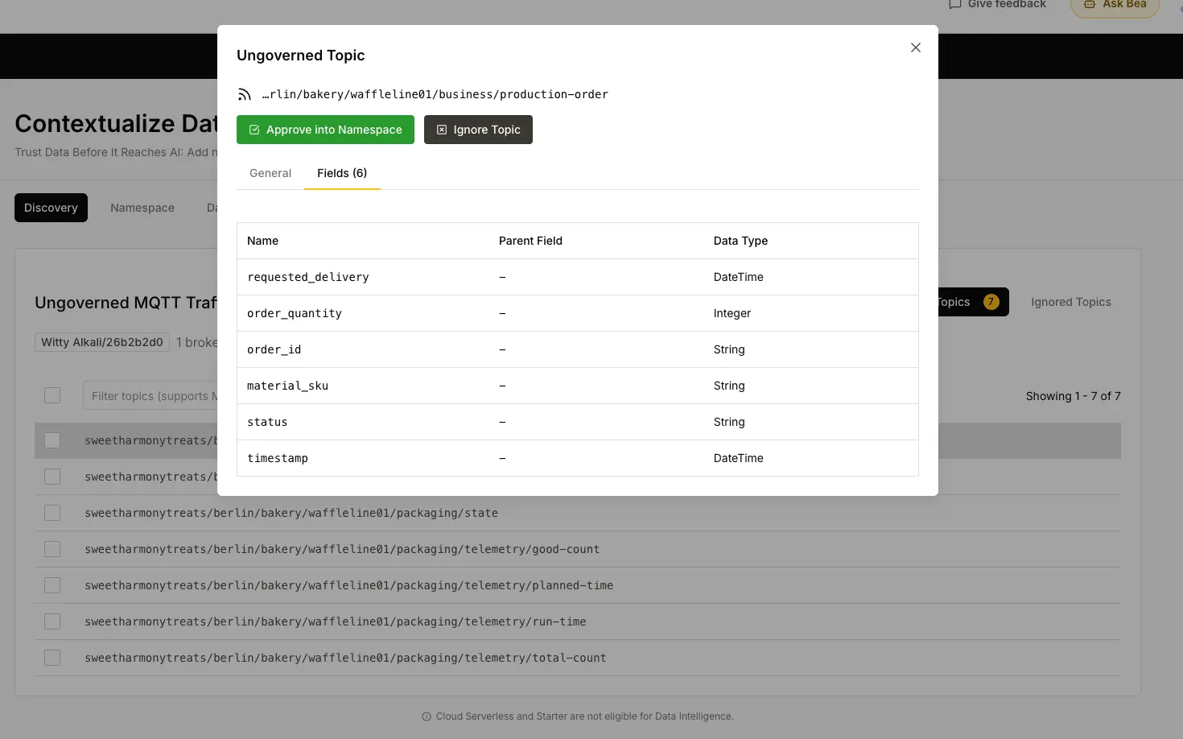
Task: Click the Ignore Topic button
Action: coord(478,130)
